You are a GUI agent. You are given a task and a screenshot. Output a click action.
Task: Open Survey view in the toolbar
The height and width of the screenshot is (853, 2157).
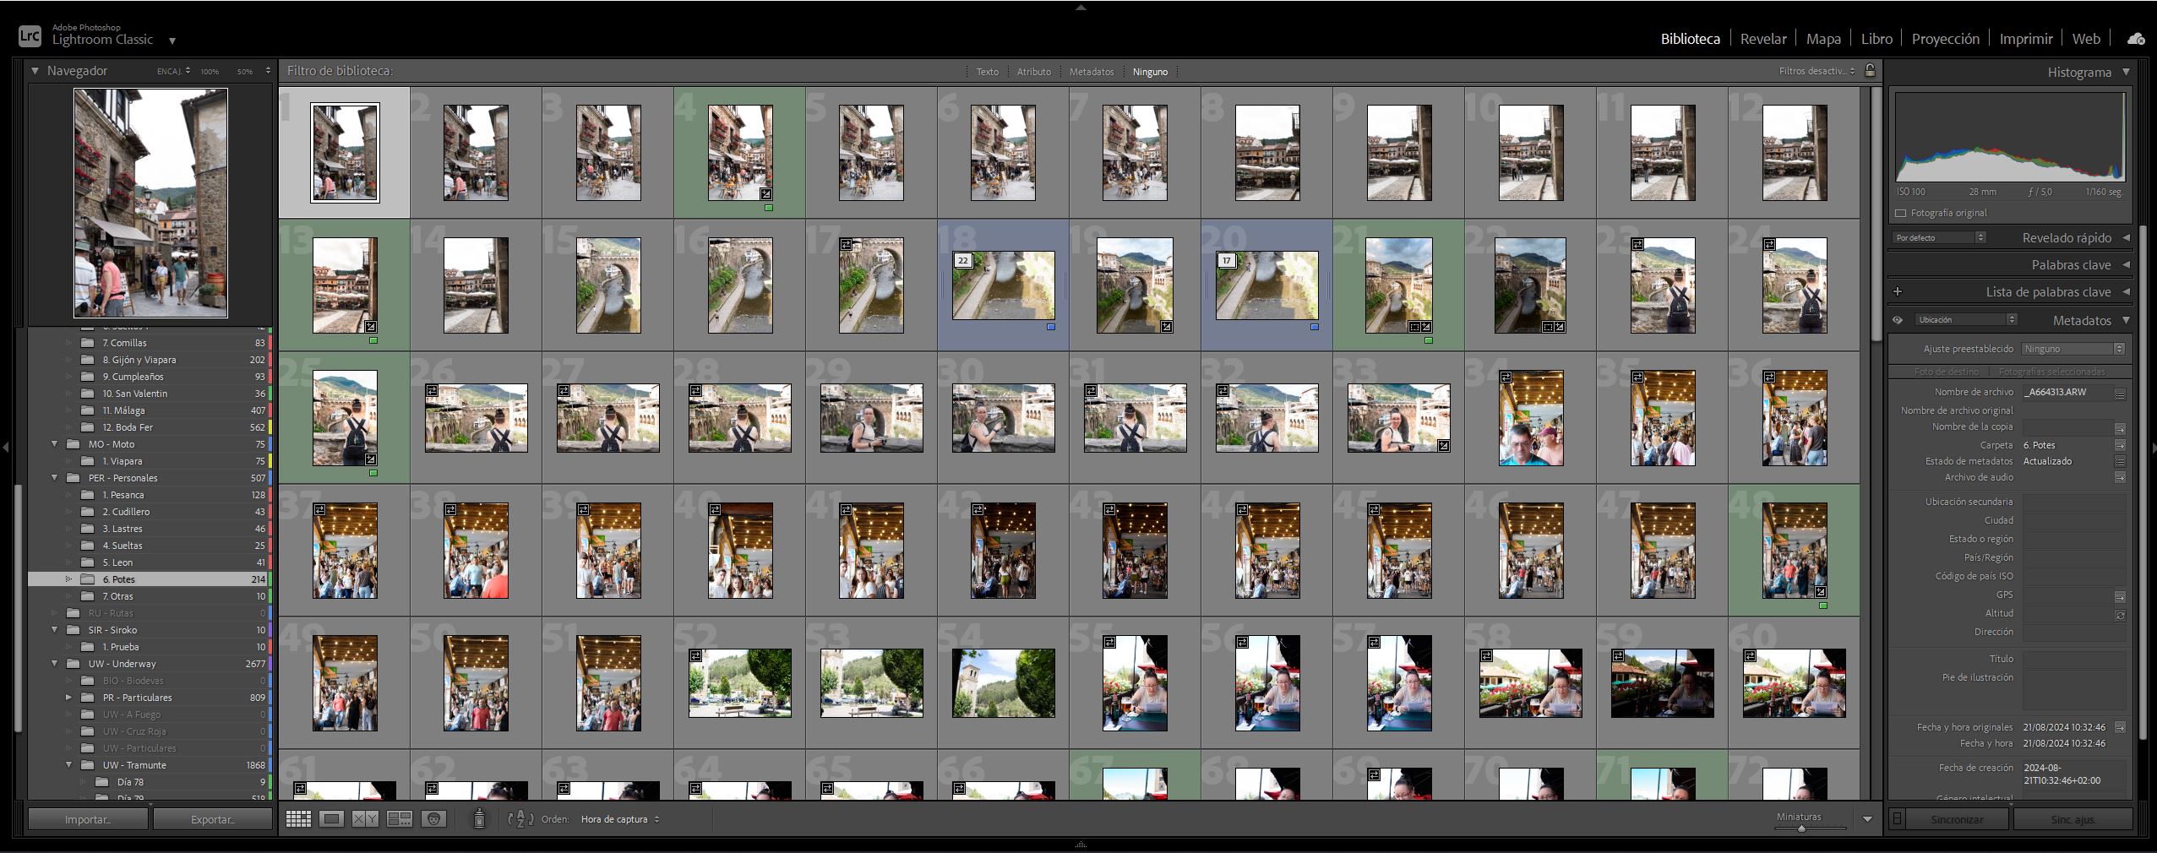tap(400, 818)
